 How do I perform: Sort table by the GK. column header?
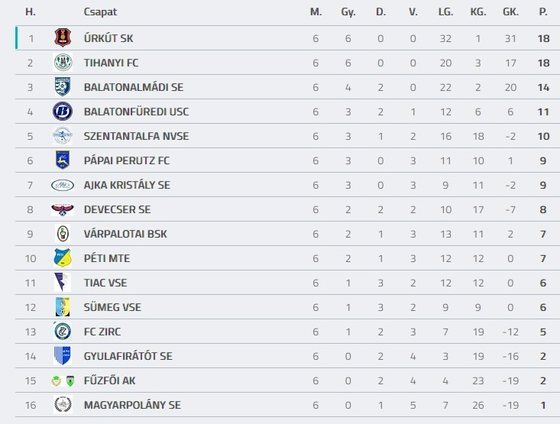[510, 12]
